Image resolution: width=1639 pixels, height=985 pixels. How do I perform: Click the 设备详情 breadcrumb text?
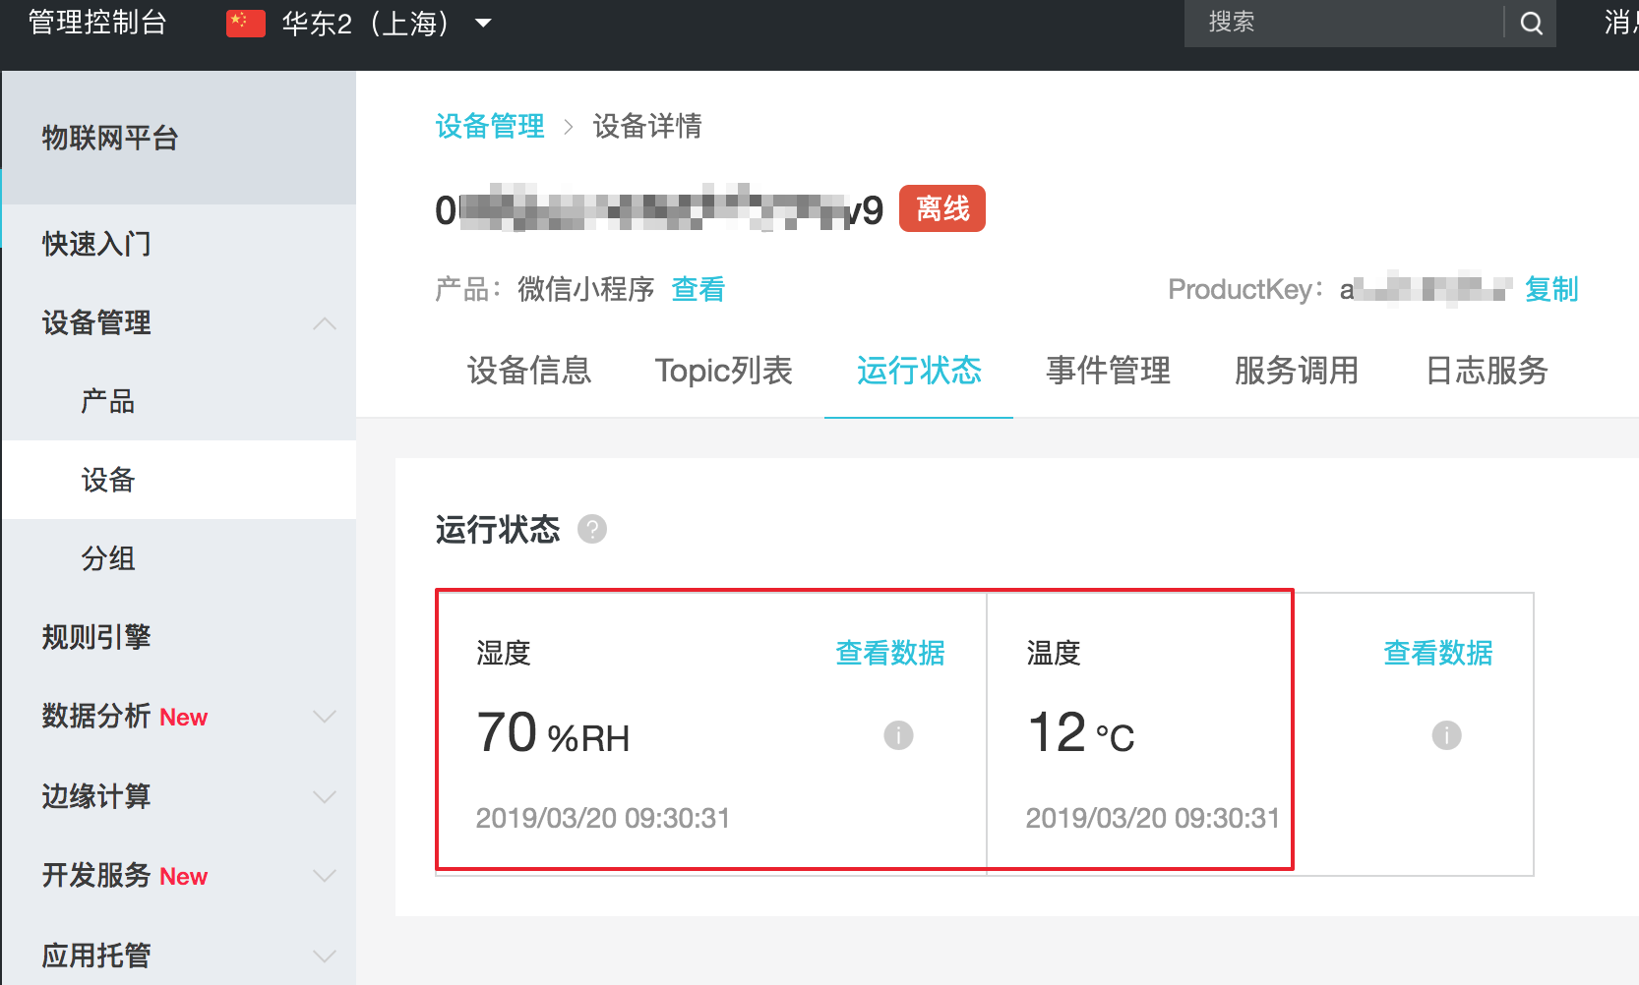[x=647, y=126]
